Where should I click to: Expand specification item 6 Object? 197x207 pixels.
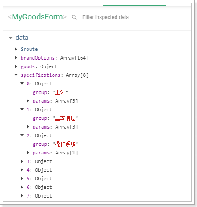click(x=22, y=187)
